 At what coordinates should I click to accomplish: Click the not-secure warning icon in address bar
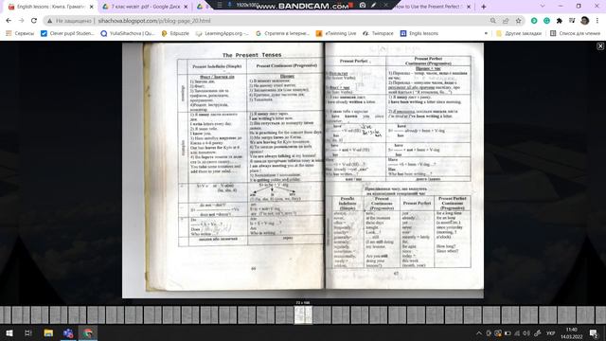pyautogui.click(x=49, y=21)
